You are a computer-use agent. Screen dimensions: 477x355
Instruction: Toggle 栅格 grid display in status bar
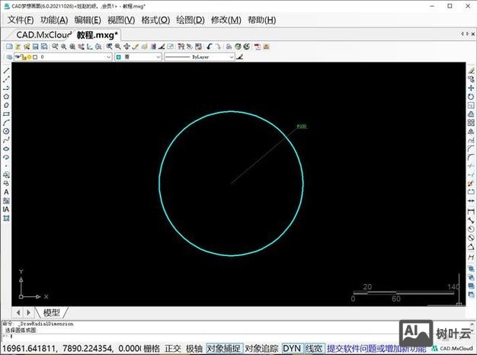pos(152,348)
